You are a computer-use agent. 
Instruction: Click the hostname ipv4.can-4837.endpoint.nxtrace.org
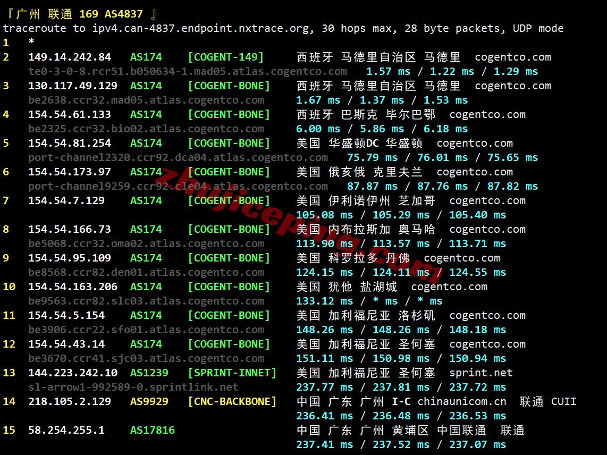pos(200,29)
